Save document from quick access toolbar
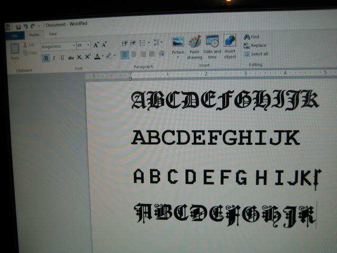The image size is (337, 253). [18, 27]
